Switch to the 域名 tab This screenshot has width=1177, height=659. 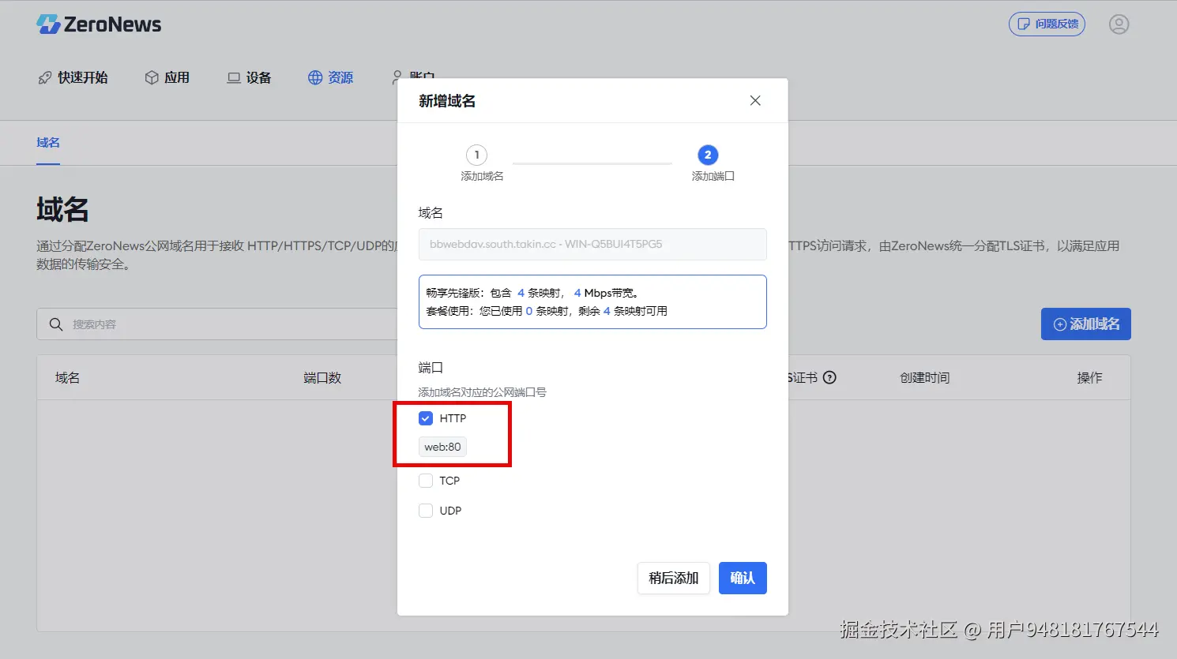48,143
